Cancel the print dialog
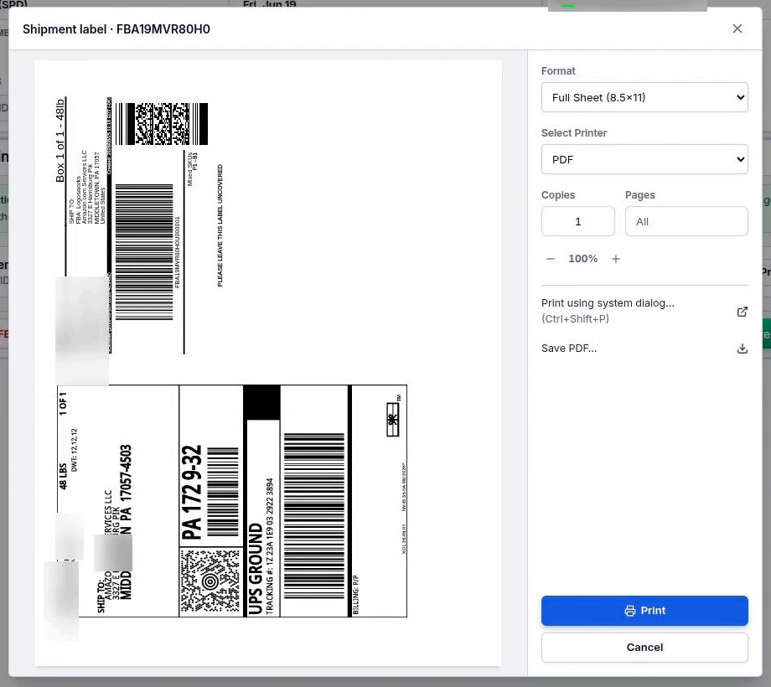 (x=644, y=647)
